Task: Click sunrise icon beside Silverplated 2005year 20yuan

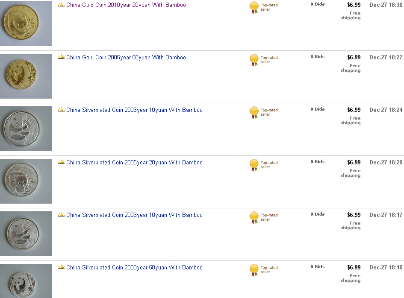Action: [61, 163]
